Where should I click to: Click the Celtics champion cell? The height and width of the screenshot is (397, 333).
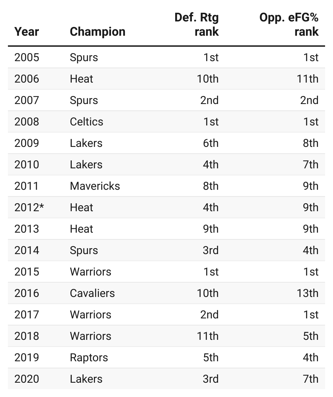pos(86,122)
